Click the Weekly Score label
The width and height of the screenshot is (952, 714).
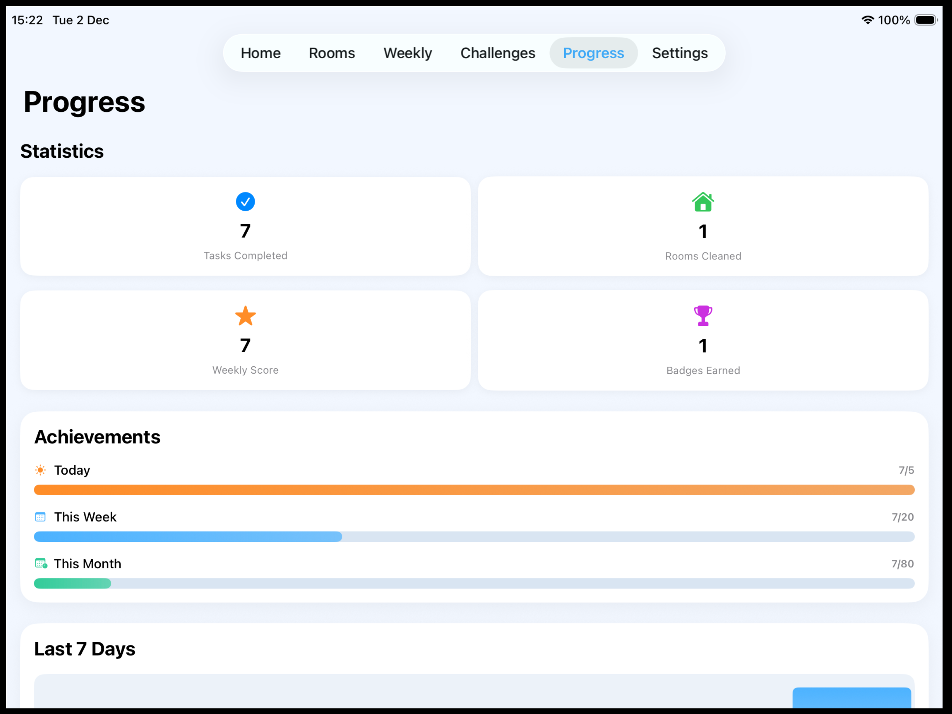coord(245,370)
